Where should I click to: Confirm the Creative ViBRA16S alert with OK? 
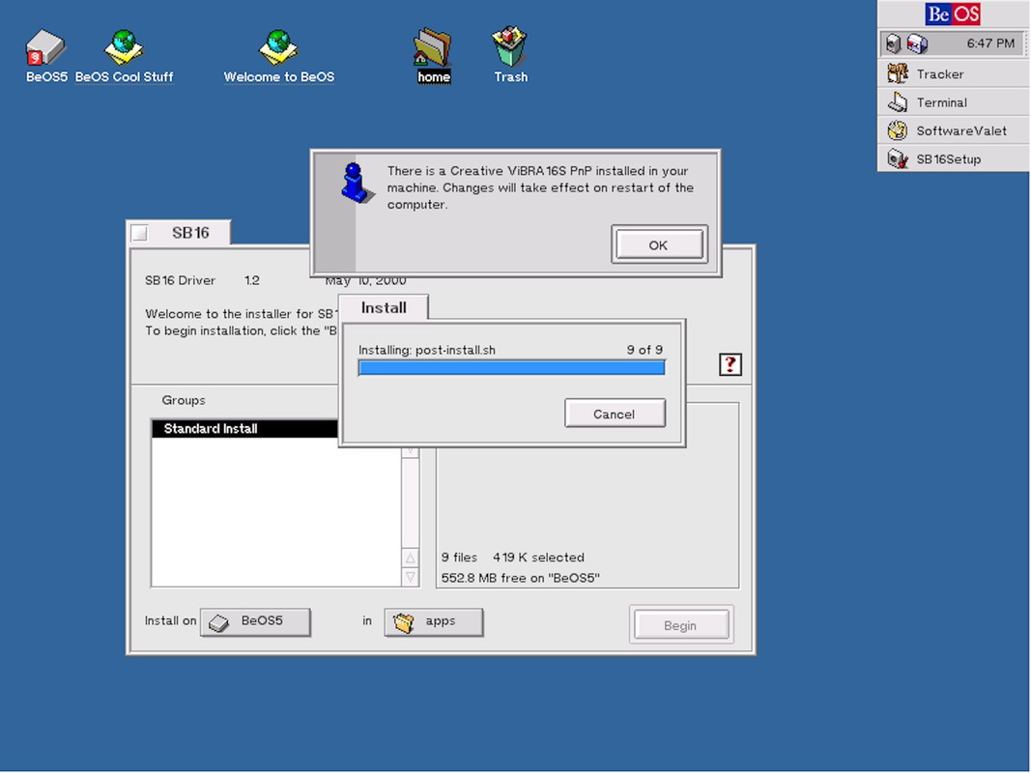659,244
